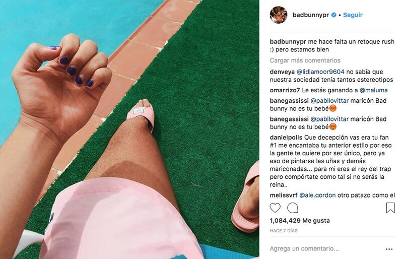Save the post with the bookmark icon
This screenshot has height=259, width=403.
click(x=390, y=208)
